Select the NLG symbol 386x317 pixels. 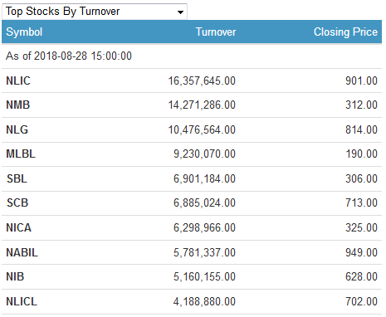pos(17,129)
